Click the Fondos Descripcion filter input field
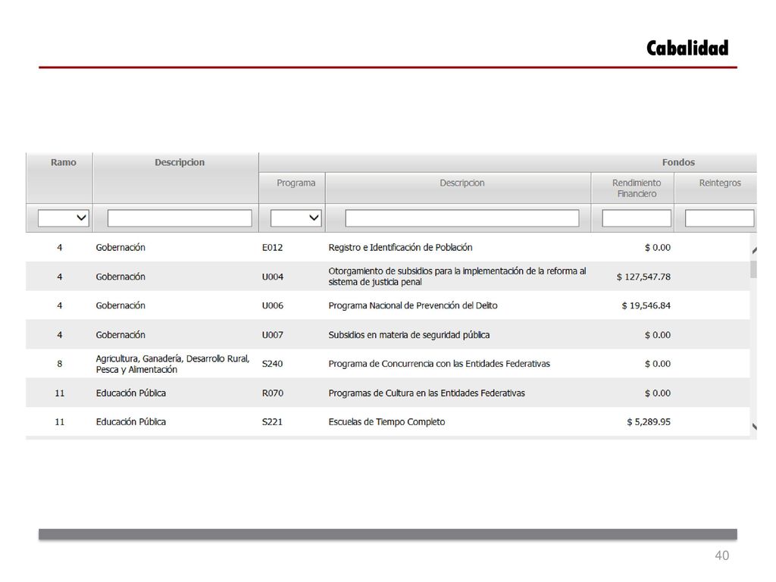The height and width of the screenshot is (582, 776). pos(462,217)
